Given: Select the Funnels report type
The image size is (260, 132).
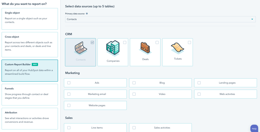Looking at the screenshot, I should 30,95.
